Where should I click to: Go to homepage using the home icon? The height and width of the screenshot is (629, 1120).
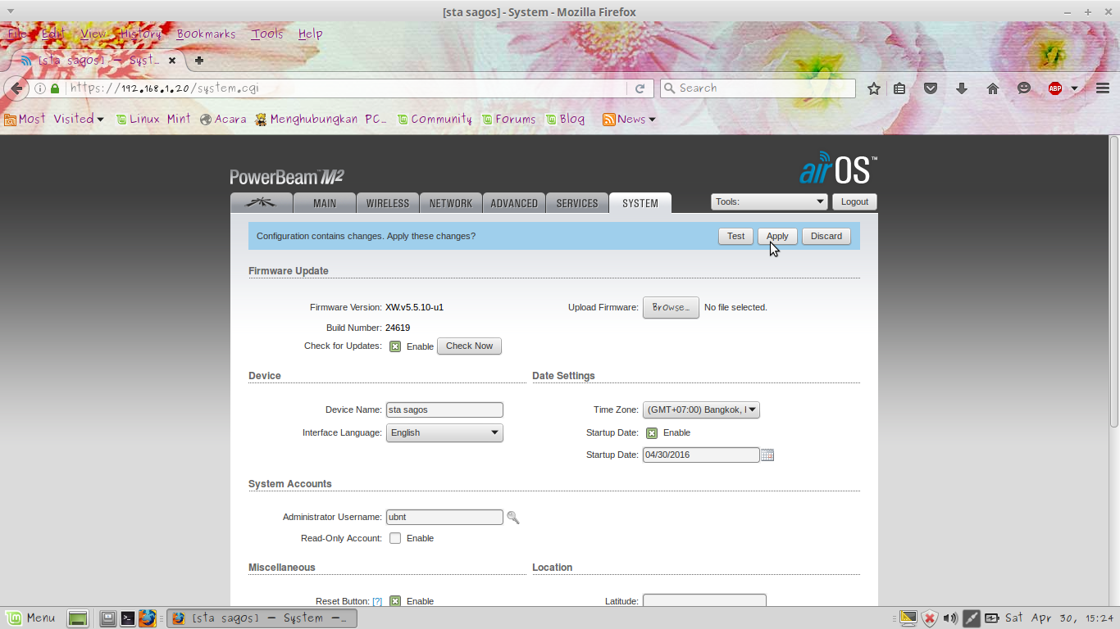tap(992, 88)
